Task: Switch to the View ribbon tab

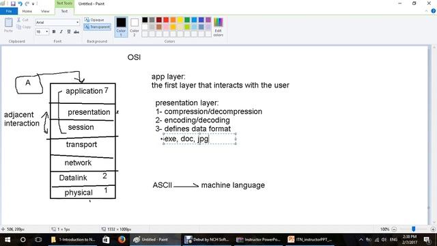Action: click(45, 11)
